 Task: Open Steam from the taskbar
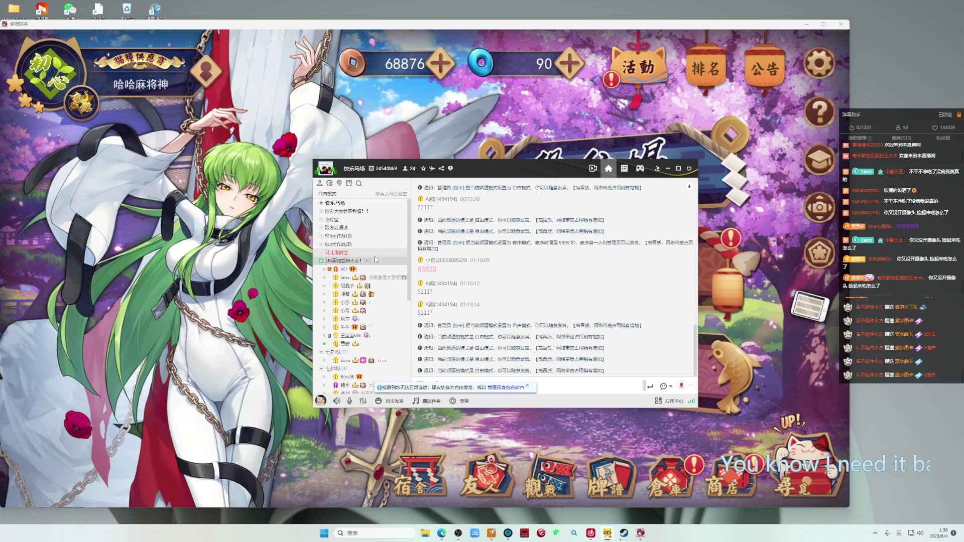point(624,533)
